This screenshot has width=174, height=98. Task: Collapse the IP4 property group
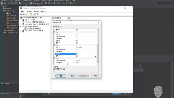tap(54, 45)
